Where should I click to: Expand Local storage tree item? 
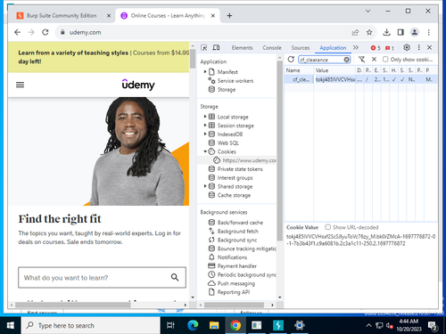(205, 117)
